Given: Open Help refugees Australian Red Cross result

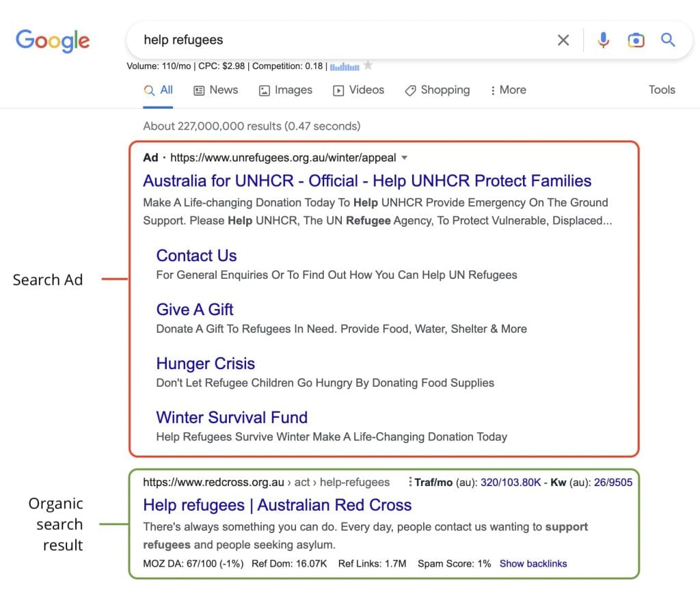Looking at the screenshot, I should [278, 505].
